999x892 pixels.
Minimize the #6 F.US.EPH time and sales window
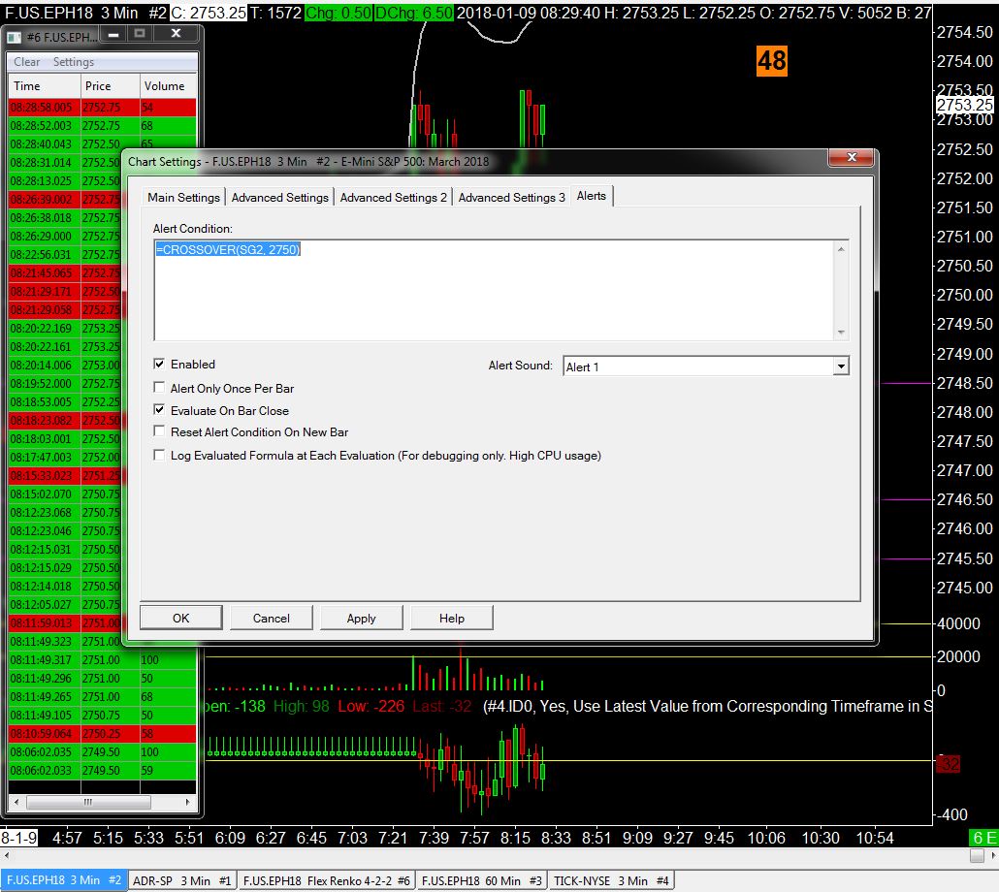tap(113, 34)
